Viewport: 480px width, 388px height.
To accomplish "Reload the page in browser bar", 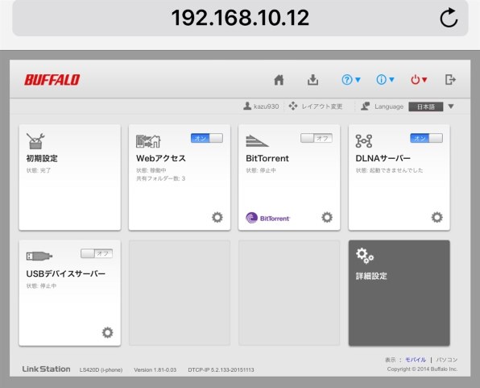I will (449, 18).
